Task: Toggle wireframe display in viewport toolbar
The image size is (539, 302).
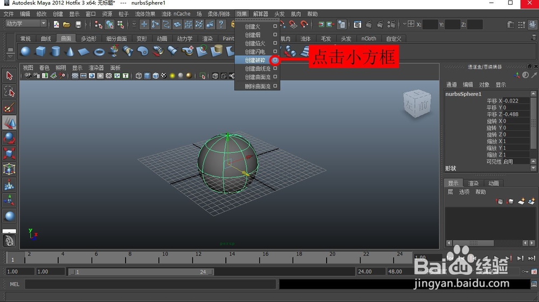Action: (139, 76)
